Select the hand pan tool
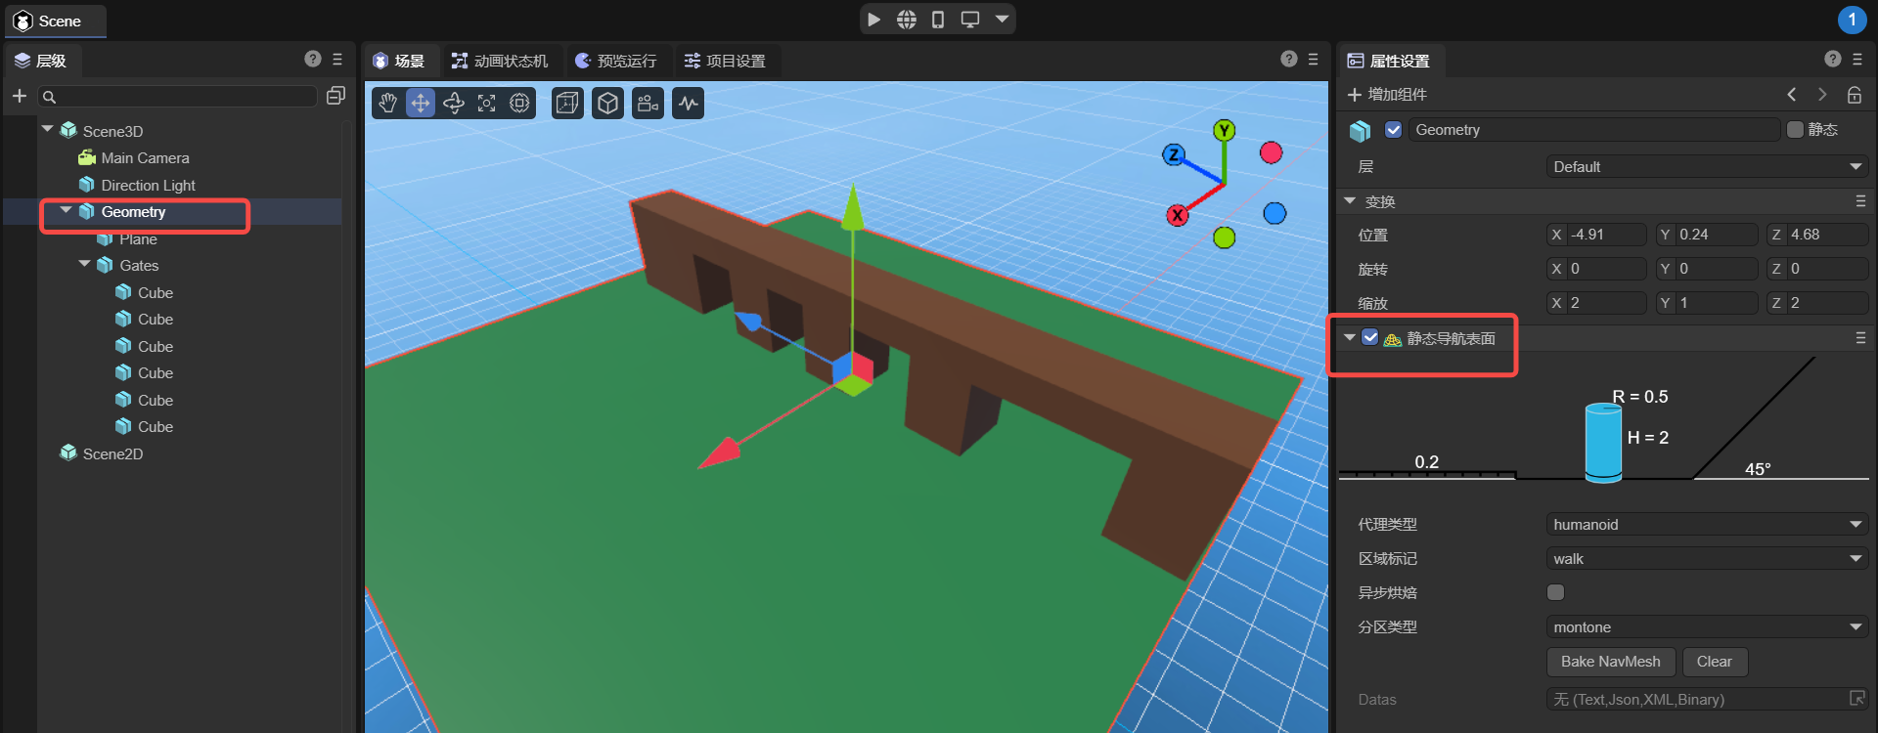This screenshot has height=733, width=1878. [388, 104]
